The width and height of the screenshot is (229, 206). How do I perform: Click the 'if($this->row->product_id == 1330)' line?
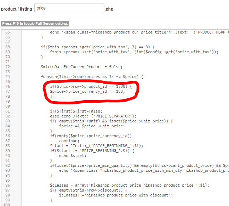click(x=91, y=86)
